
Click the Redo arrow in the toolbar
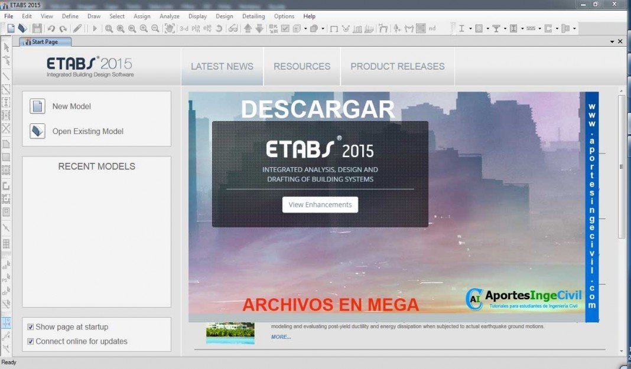point(63,28)
